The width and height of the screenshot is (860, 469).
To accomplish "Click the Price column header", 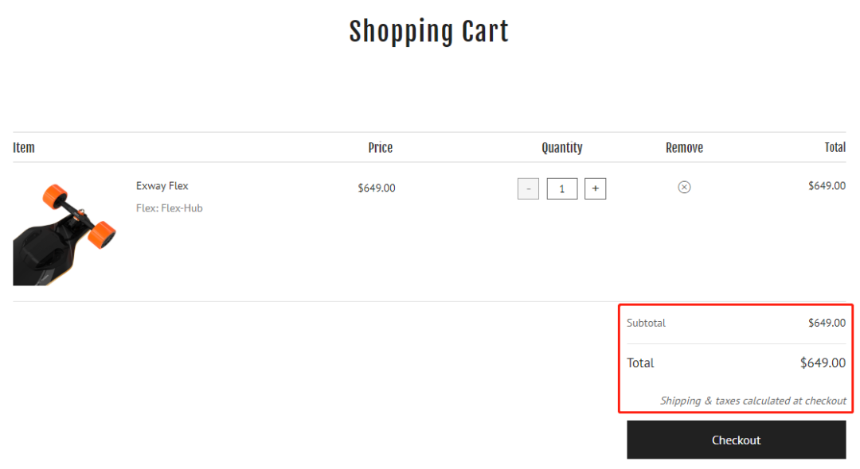I will pyautogui.click(x=381, y=147).
